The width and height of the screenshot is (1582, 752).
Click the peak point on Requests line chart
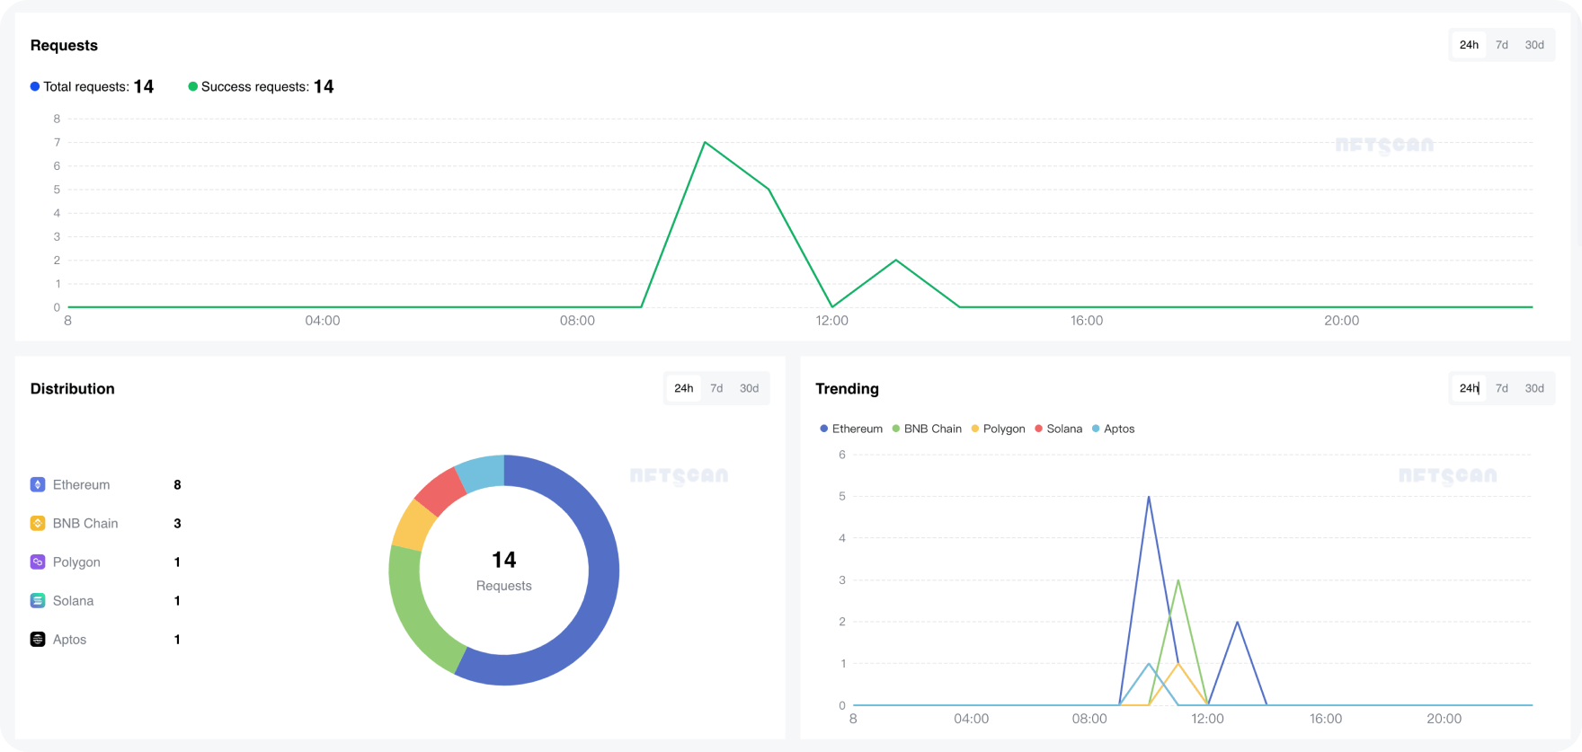coord(705,142)
